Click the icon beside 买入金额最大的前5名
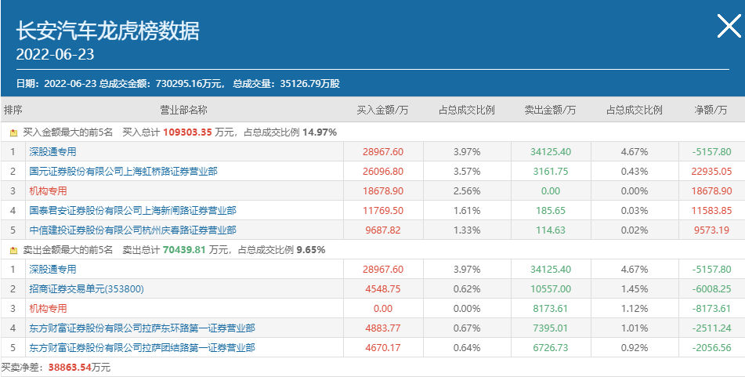The height and width of the screenshot is (377, 745). coord(13,133)
